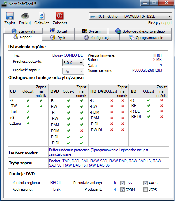175x201 pixels.
Task: Uncheck the CPRM checkbox
Action: tap(122, 189)
